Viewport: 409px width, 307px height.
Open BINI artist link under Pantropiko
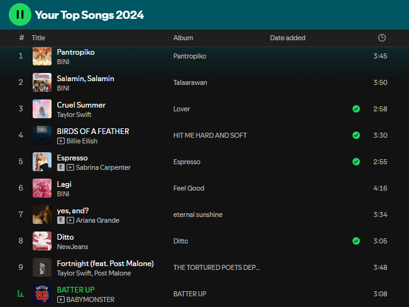click(63, 62)
